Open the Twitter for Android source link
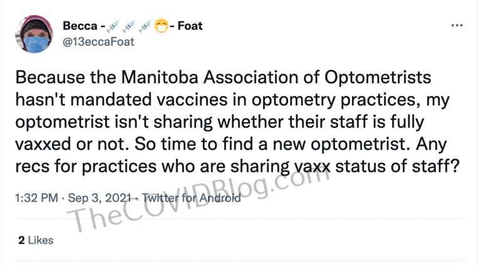Image resolution: width=481 pixels, height=265 pixels. (x=191, y=198)
